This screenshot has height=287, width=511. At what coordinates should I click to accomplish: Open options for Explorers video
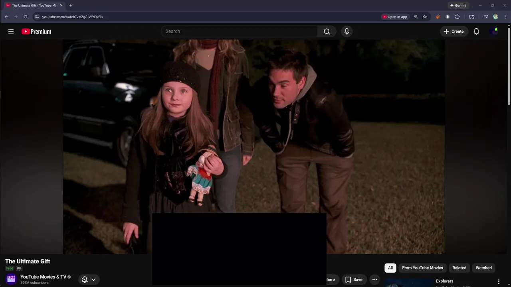click(498, 282)
